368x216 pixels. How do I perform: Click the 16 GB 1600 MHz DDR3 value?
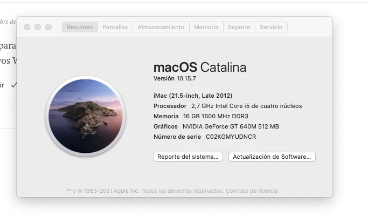[x=216, y=116]
